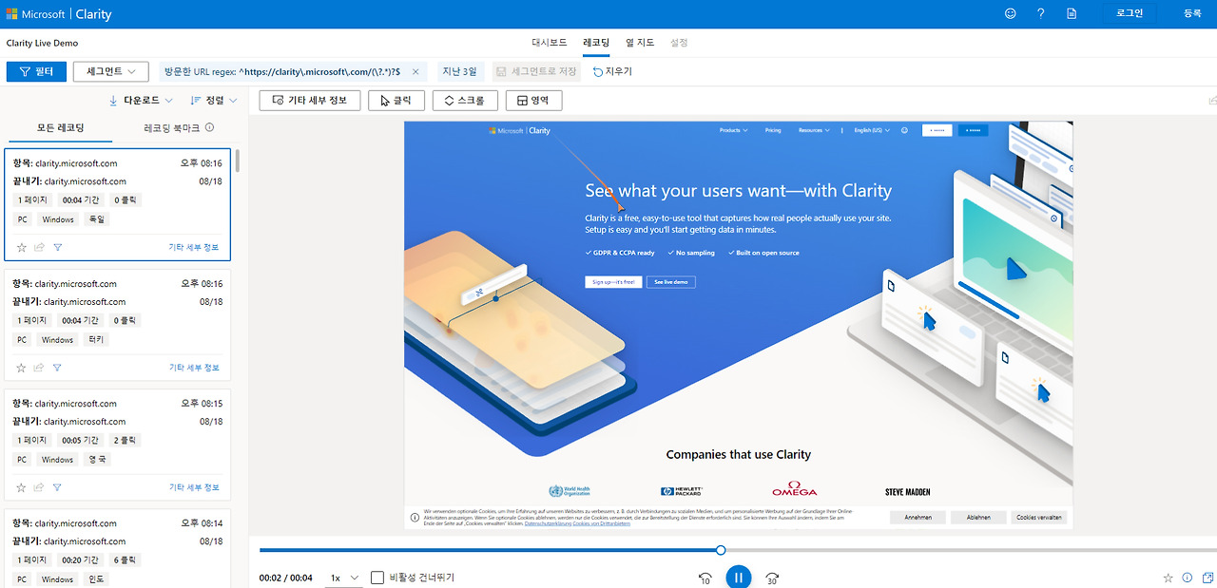Select the 레코딩 tab
Viewport: 1217px width, 588px height.
[596, 43]
